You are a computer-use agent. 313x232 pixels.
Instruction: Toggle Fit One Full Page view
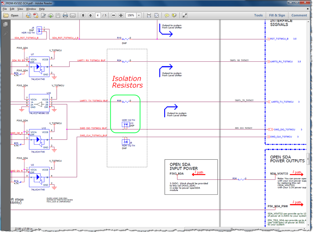[x=157, y=15]
